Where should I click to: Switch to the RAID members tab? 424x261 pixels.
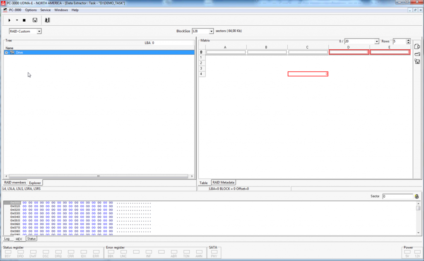pyautogui.click(x=15, y=182)
